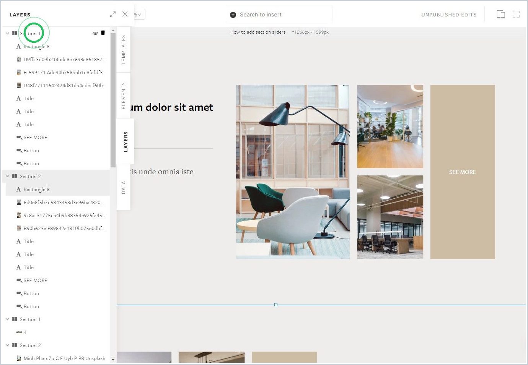This screenshot has width=528, height=365.
Task: Switch to the ELEMENTS vertical tab
Action: pyautogui.click(x=123, y=96)
